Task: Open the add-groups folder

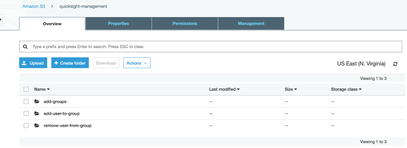Action: point(55,101)
